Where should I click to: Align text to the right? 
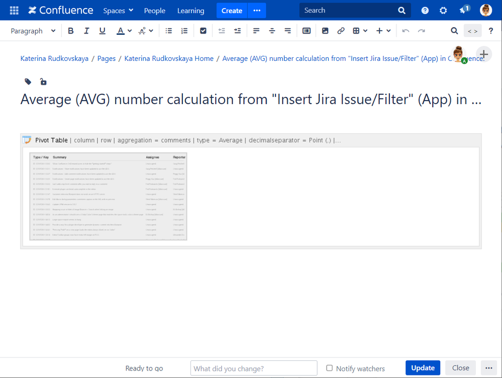[x=287, y=31]
